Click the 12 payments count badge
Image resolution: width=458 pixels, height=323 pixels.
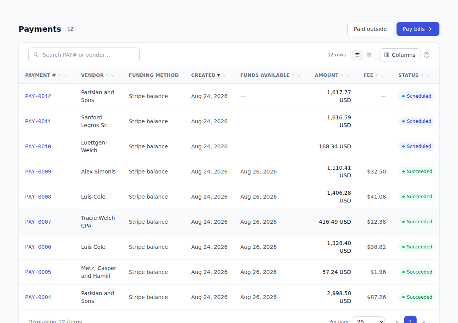[x=70, y=29]
